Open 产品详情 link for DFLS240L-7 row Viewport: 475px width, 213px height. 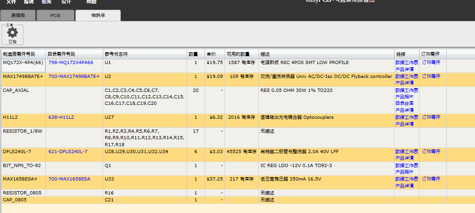(404, 158)
